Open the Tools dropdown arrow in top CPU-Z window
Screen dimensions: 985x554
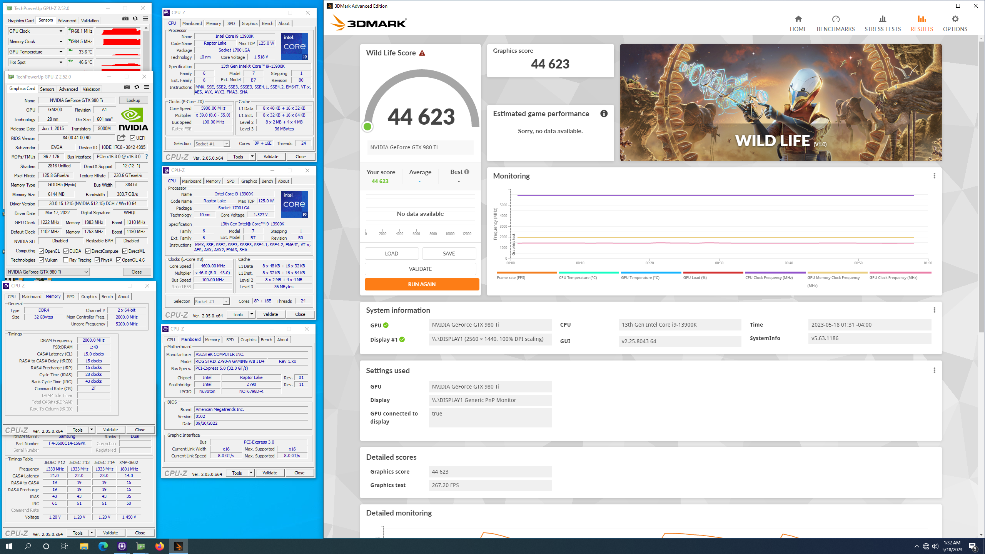pos(252,157)
